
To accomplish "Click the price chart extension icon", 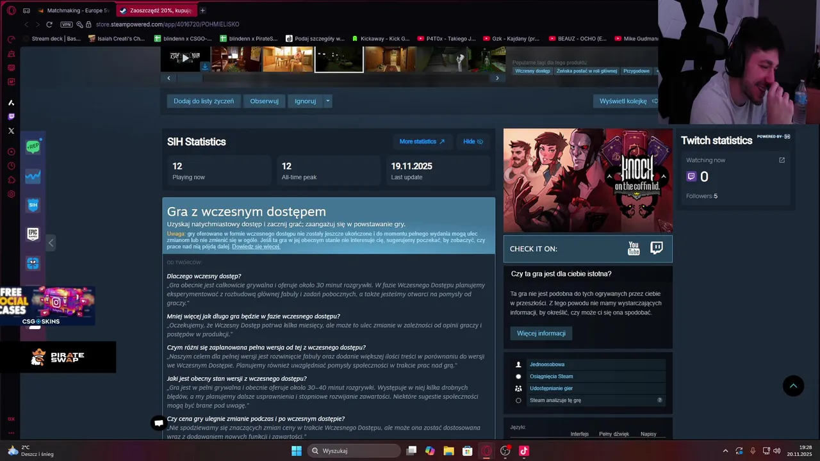I will coord(33,176).
